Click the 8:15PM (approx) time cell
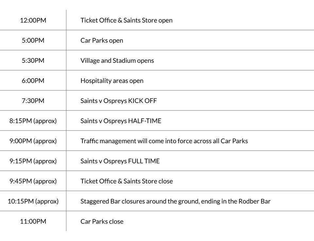 tap(33, 121)
